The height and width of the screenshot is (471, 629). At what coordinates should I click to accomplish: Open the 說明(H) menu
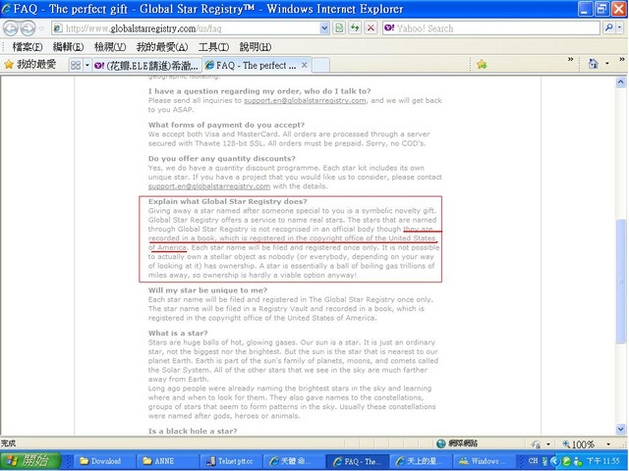point(256,47)
